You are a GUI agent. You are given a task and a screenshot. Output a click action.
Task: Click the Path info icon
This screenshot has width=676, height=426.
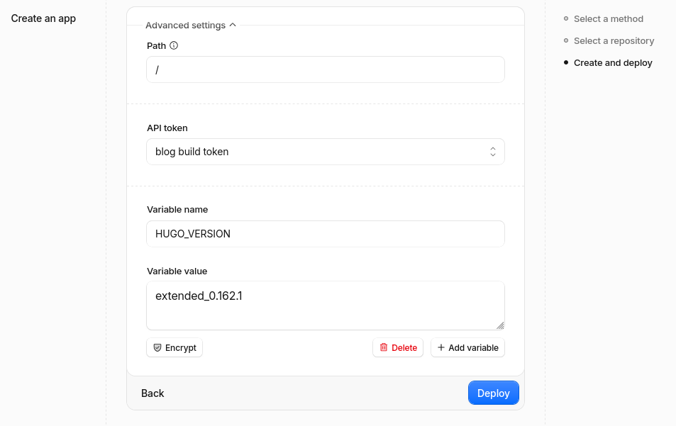(174, 45)
